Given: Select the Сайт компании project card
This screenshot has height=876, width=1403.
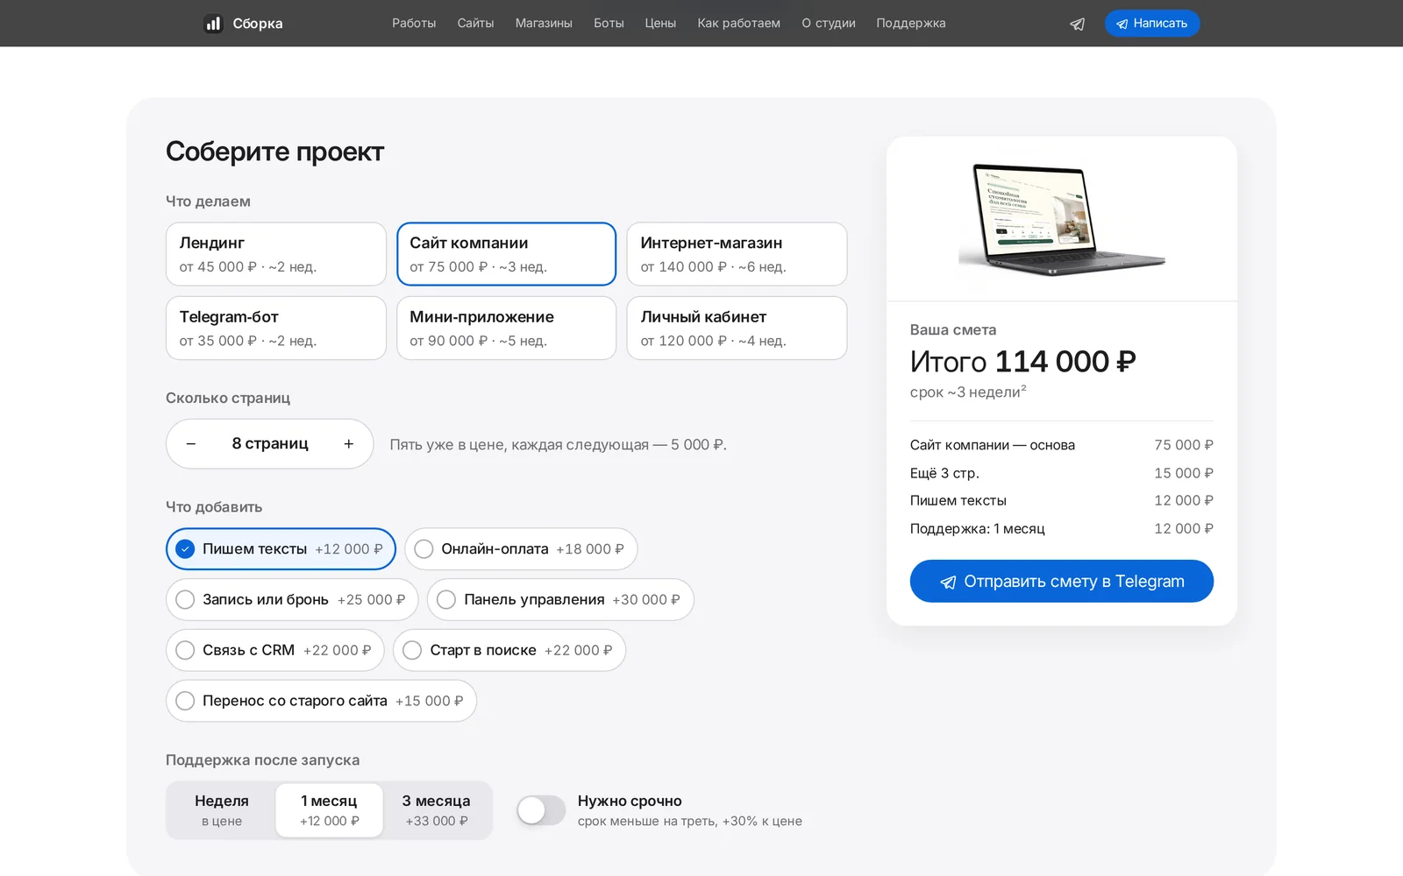Looking at the screenshot, I should click(x=506, y=254).
